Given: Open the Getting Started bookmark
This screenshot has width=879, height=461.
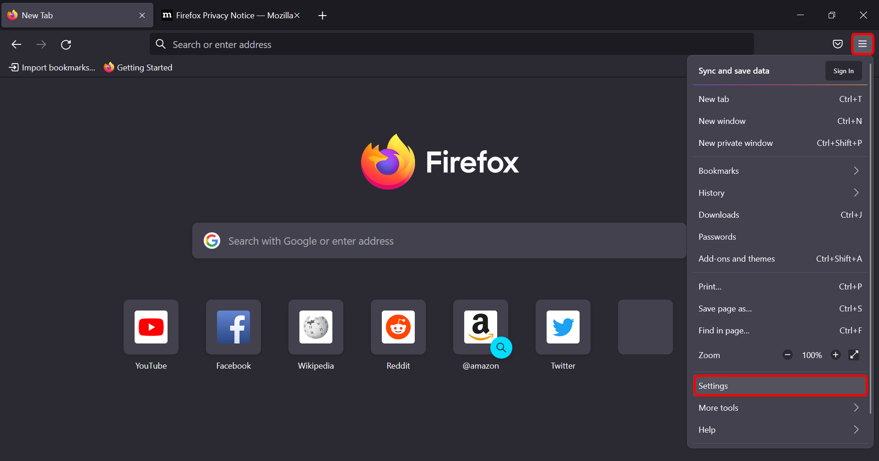Looking at the screenshot, I should point(138,68).
